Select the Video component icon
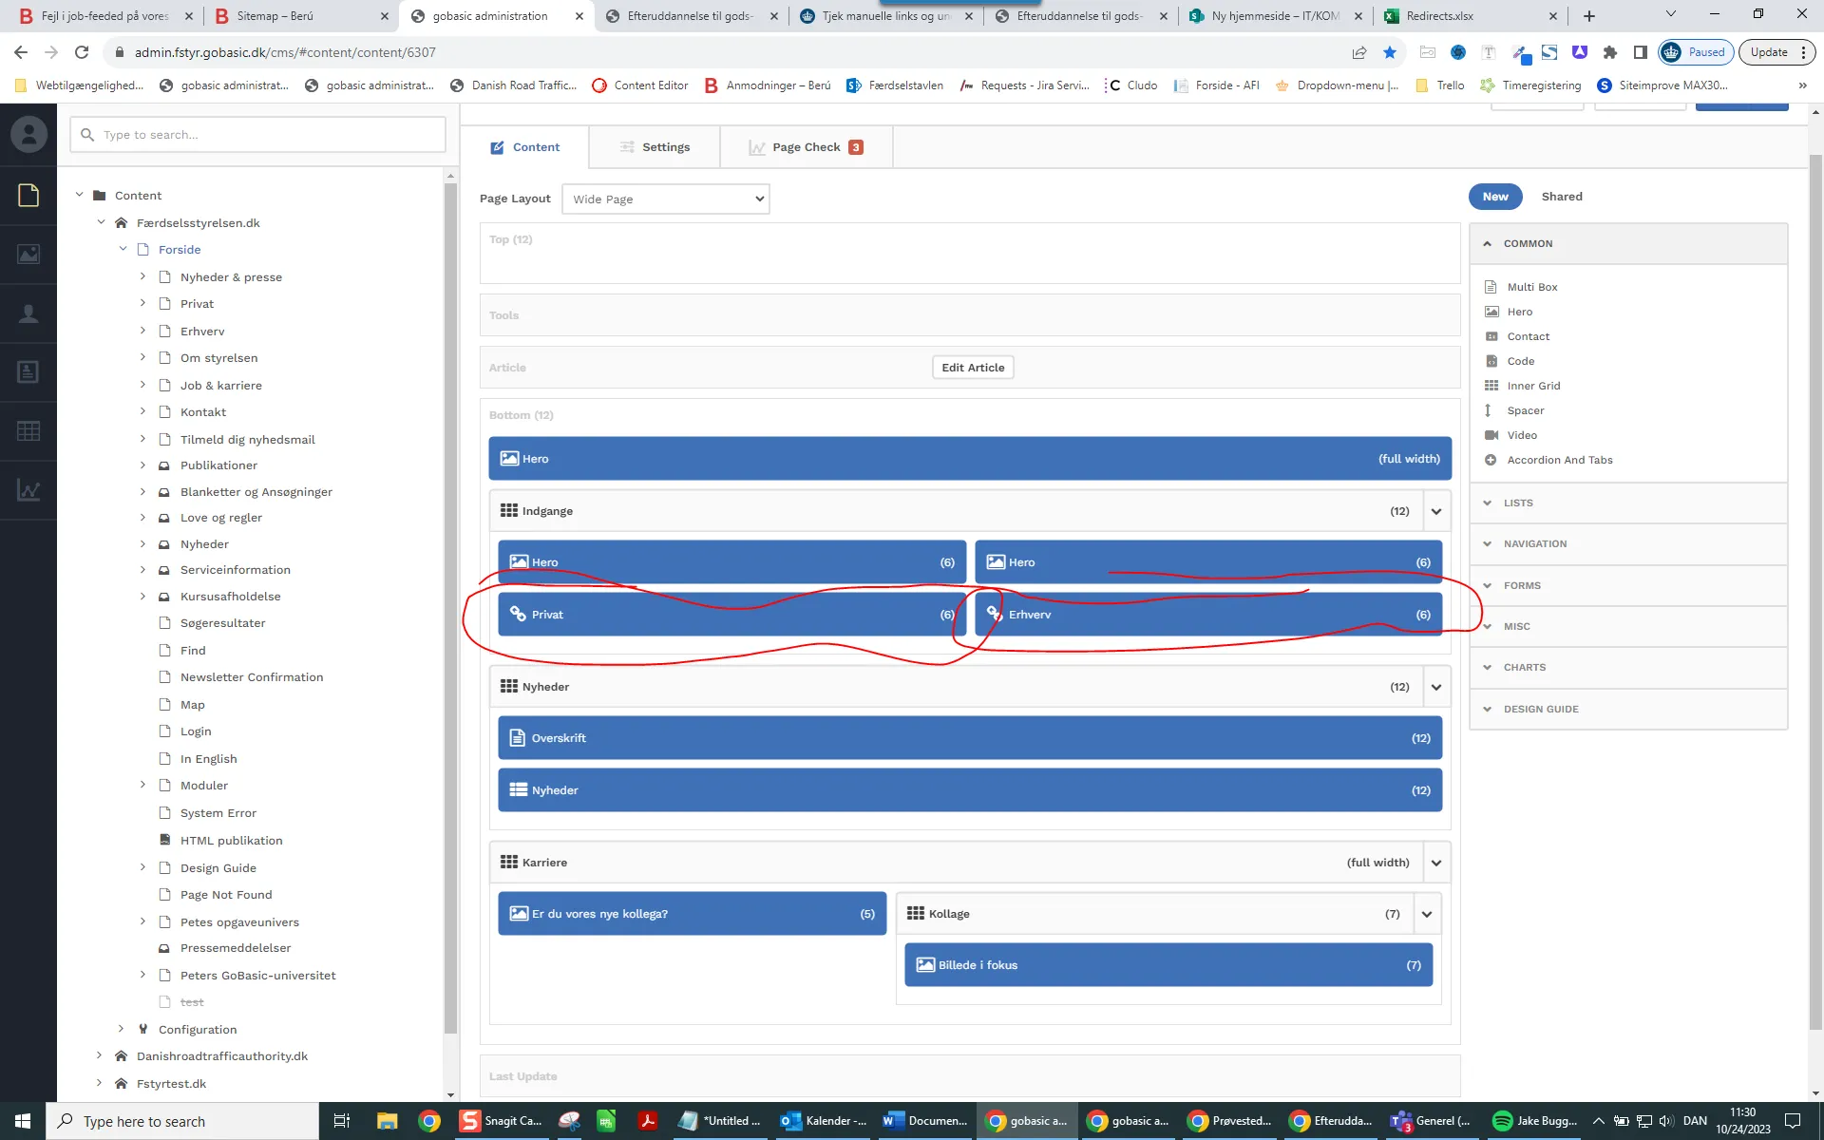The height and width of the screenshot is (1140, 1824). click(x=1491, y=435)
